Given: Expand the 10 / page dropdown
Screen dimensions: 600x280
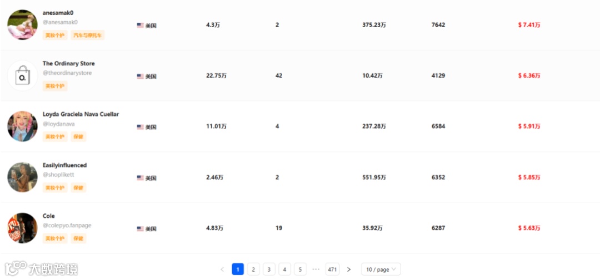Looking at the screenshot, I should click(x=381, y=269).
